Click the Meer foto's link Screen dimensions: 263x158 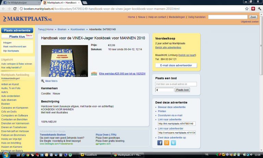51,81
